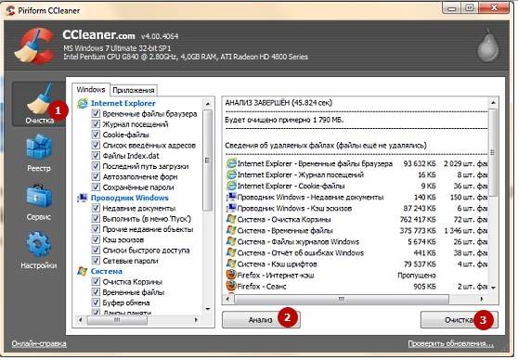The height and width of the screenshot is (360, 518).
Task: Click Explorer icon beside Недавние документы result
Action: tap(231, 198)
